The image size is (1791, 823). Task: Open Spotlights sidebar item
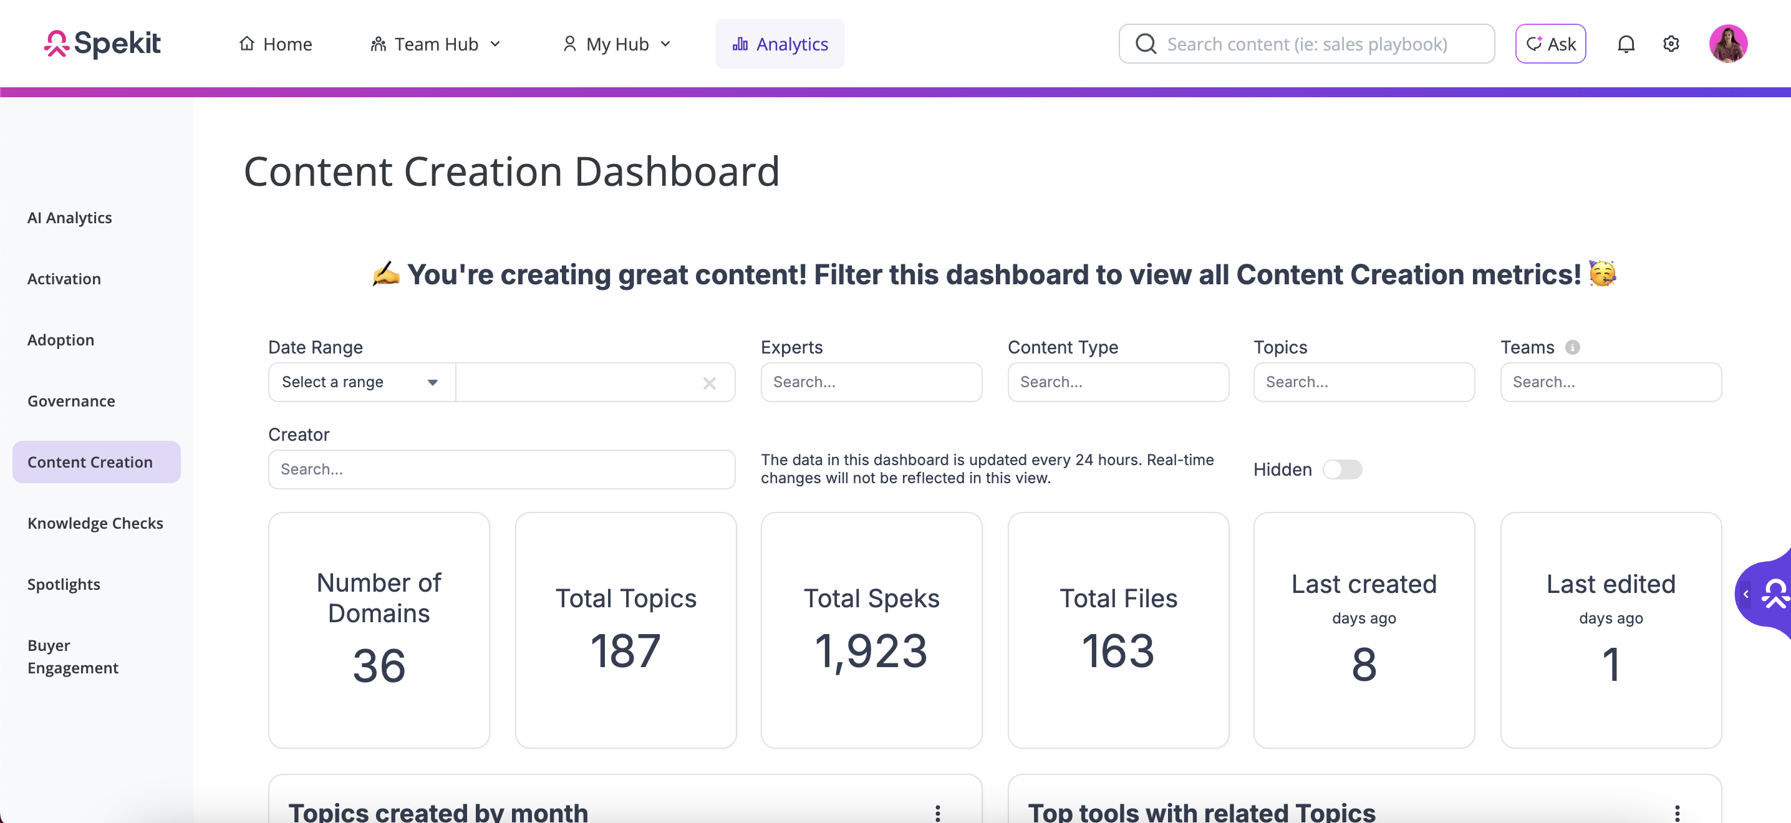[x=63, y=585]
